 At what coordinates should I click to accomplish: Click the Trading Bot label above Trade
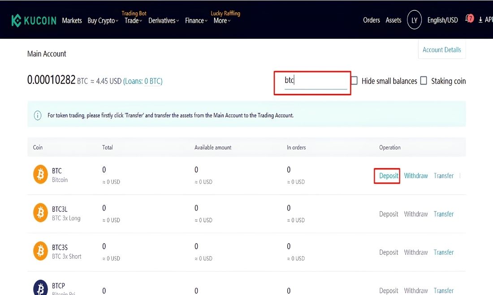(134, 13)
